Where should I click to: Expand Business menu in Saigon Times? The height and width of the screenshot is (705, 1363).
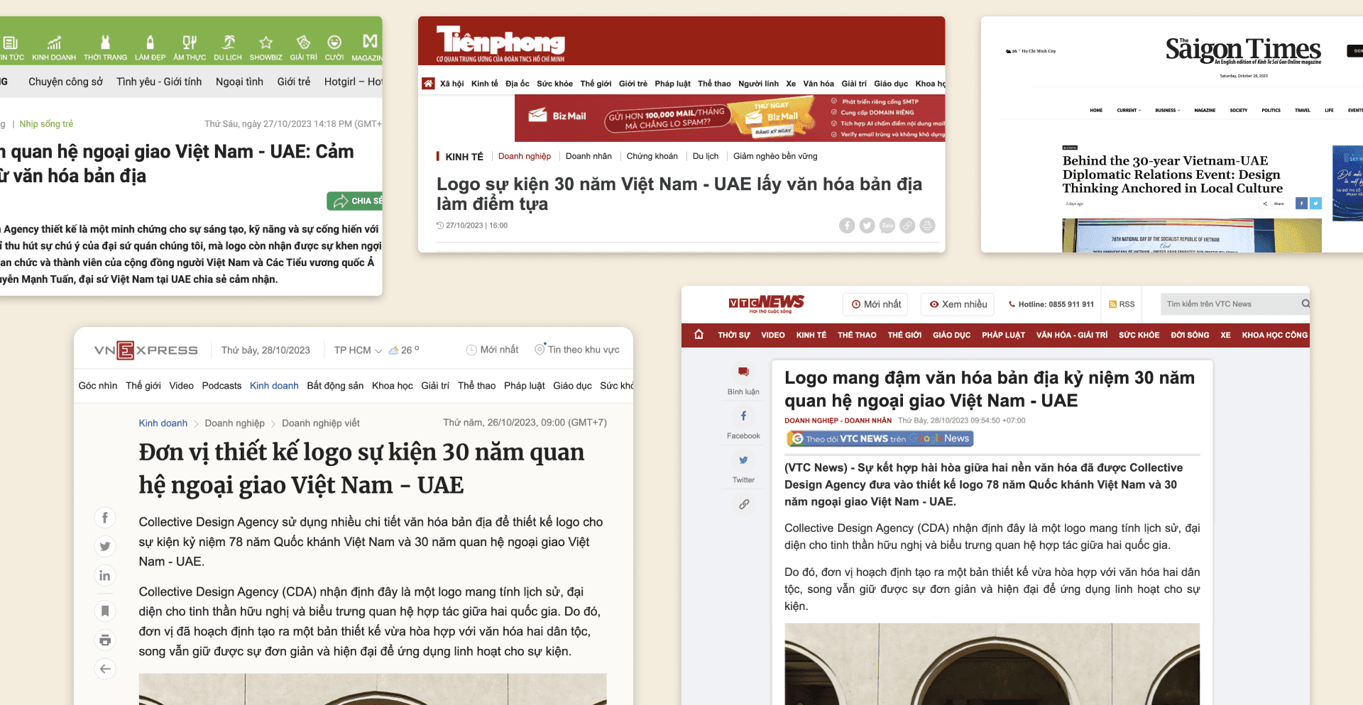[x=1167, y=111]
